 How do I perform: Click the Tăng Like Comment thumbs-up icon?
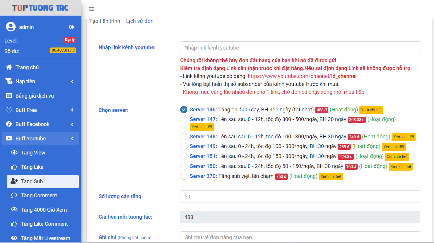click(x=14, y=224)
